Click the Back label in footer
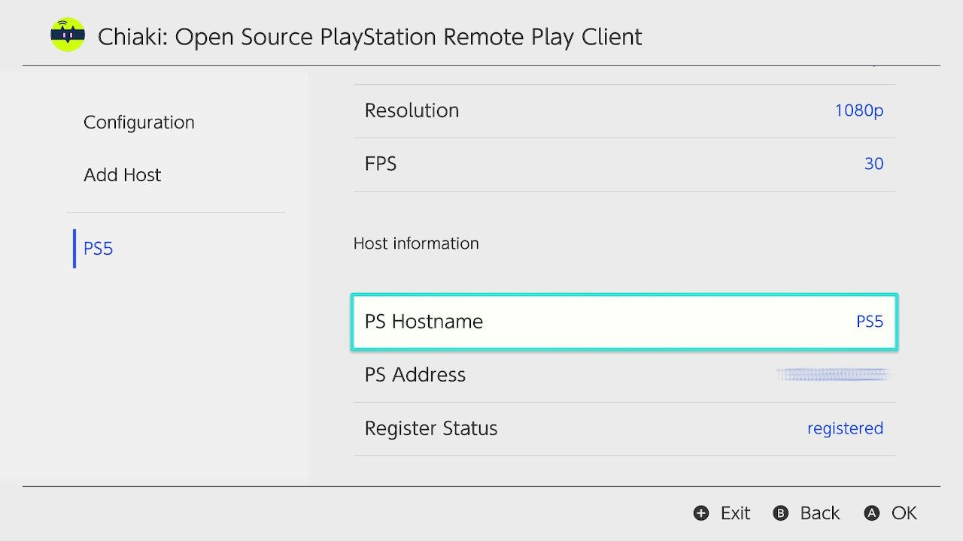 click(x=819, y=513)
